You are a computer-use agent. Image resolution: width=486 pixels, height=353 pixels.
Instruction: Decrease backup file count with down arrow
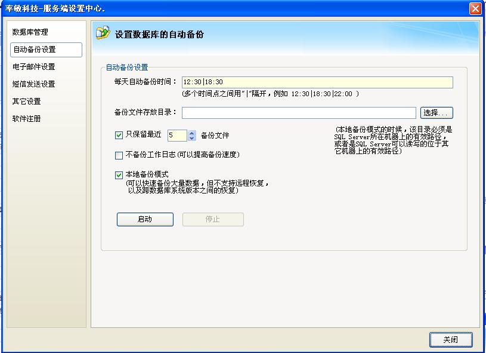click(x=192, y=138)
